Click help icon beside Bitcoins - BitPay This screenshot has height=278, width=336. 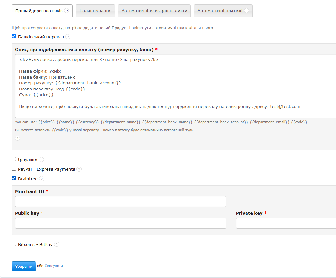point(57,245)
